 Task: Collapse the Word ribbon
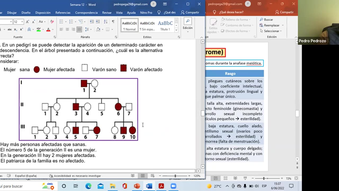202,37
